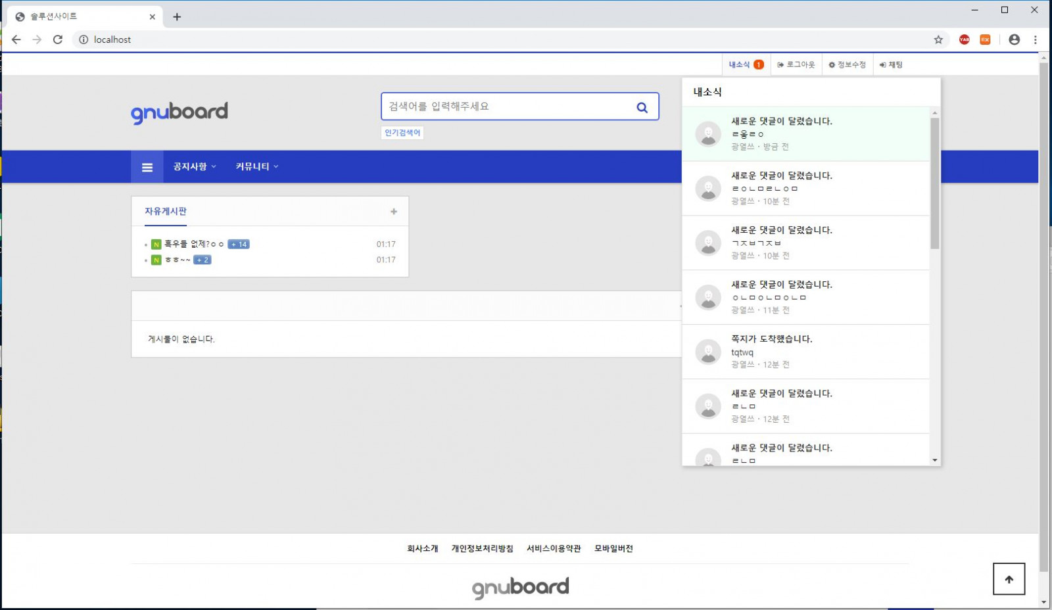The height and width of the screenshot is (610, 1052).
Task: Open the 서비스이용약관 footer link
Action: pyautogui.click(x=554, y=549)
